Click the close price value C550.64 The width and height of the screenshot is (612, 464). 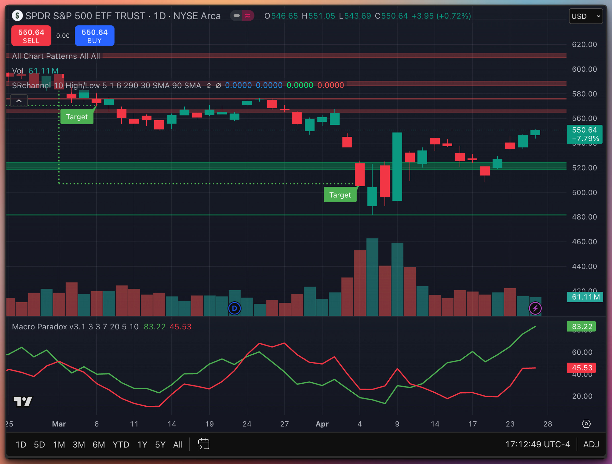[x=391, y=16]
